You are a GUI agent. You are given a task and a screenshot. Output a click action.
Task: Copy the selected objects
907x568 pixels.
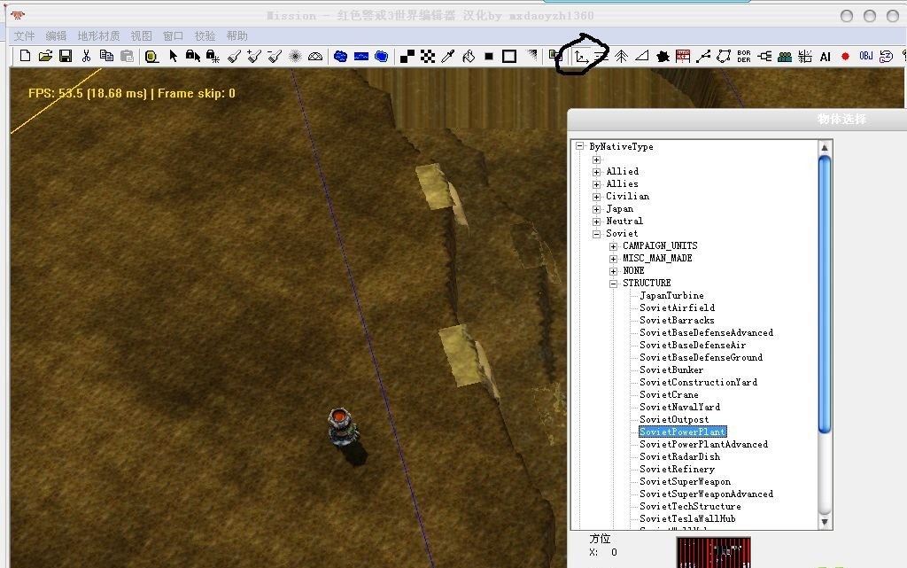click(x=106, y=56)
